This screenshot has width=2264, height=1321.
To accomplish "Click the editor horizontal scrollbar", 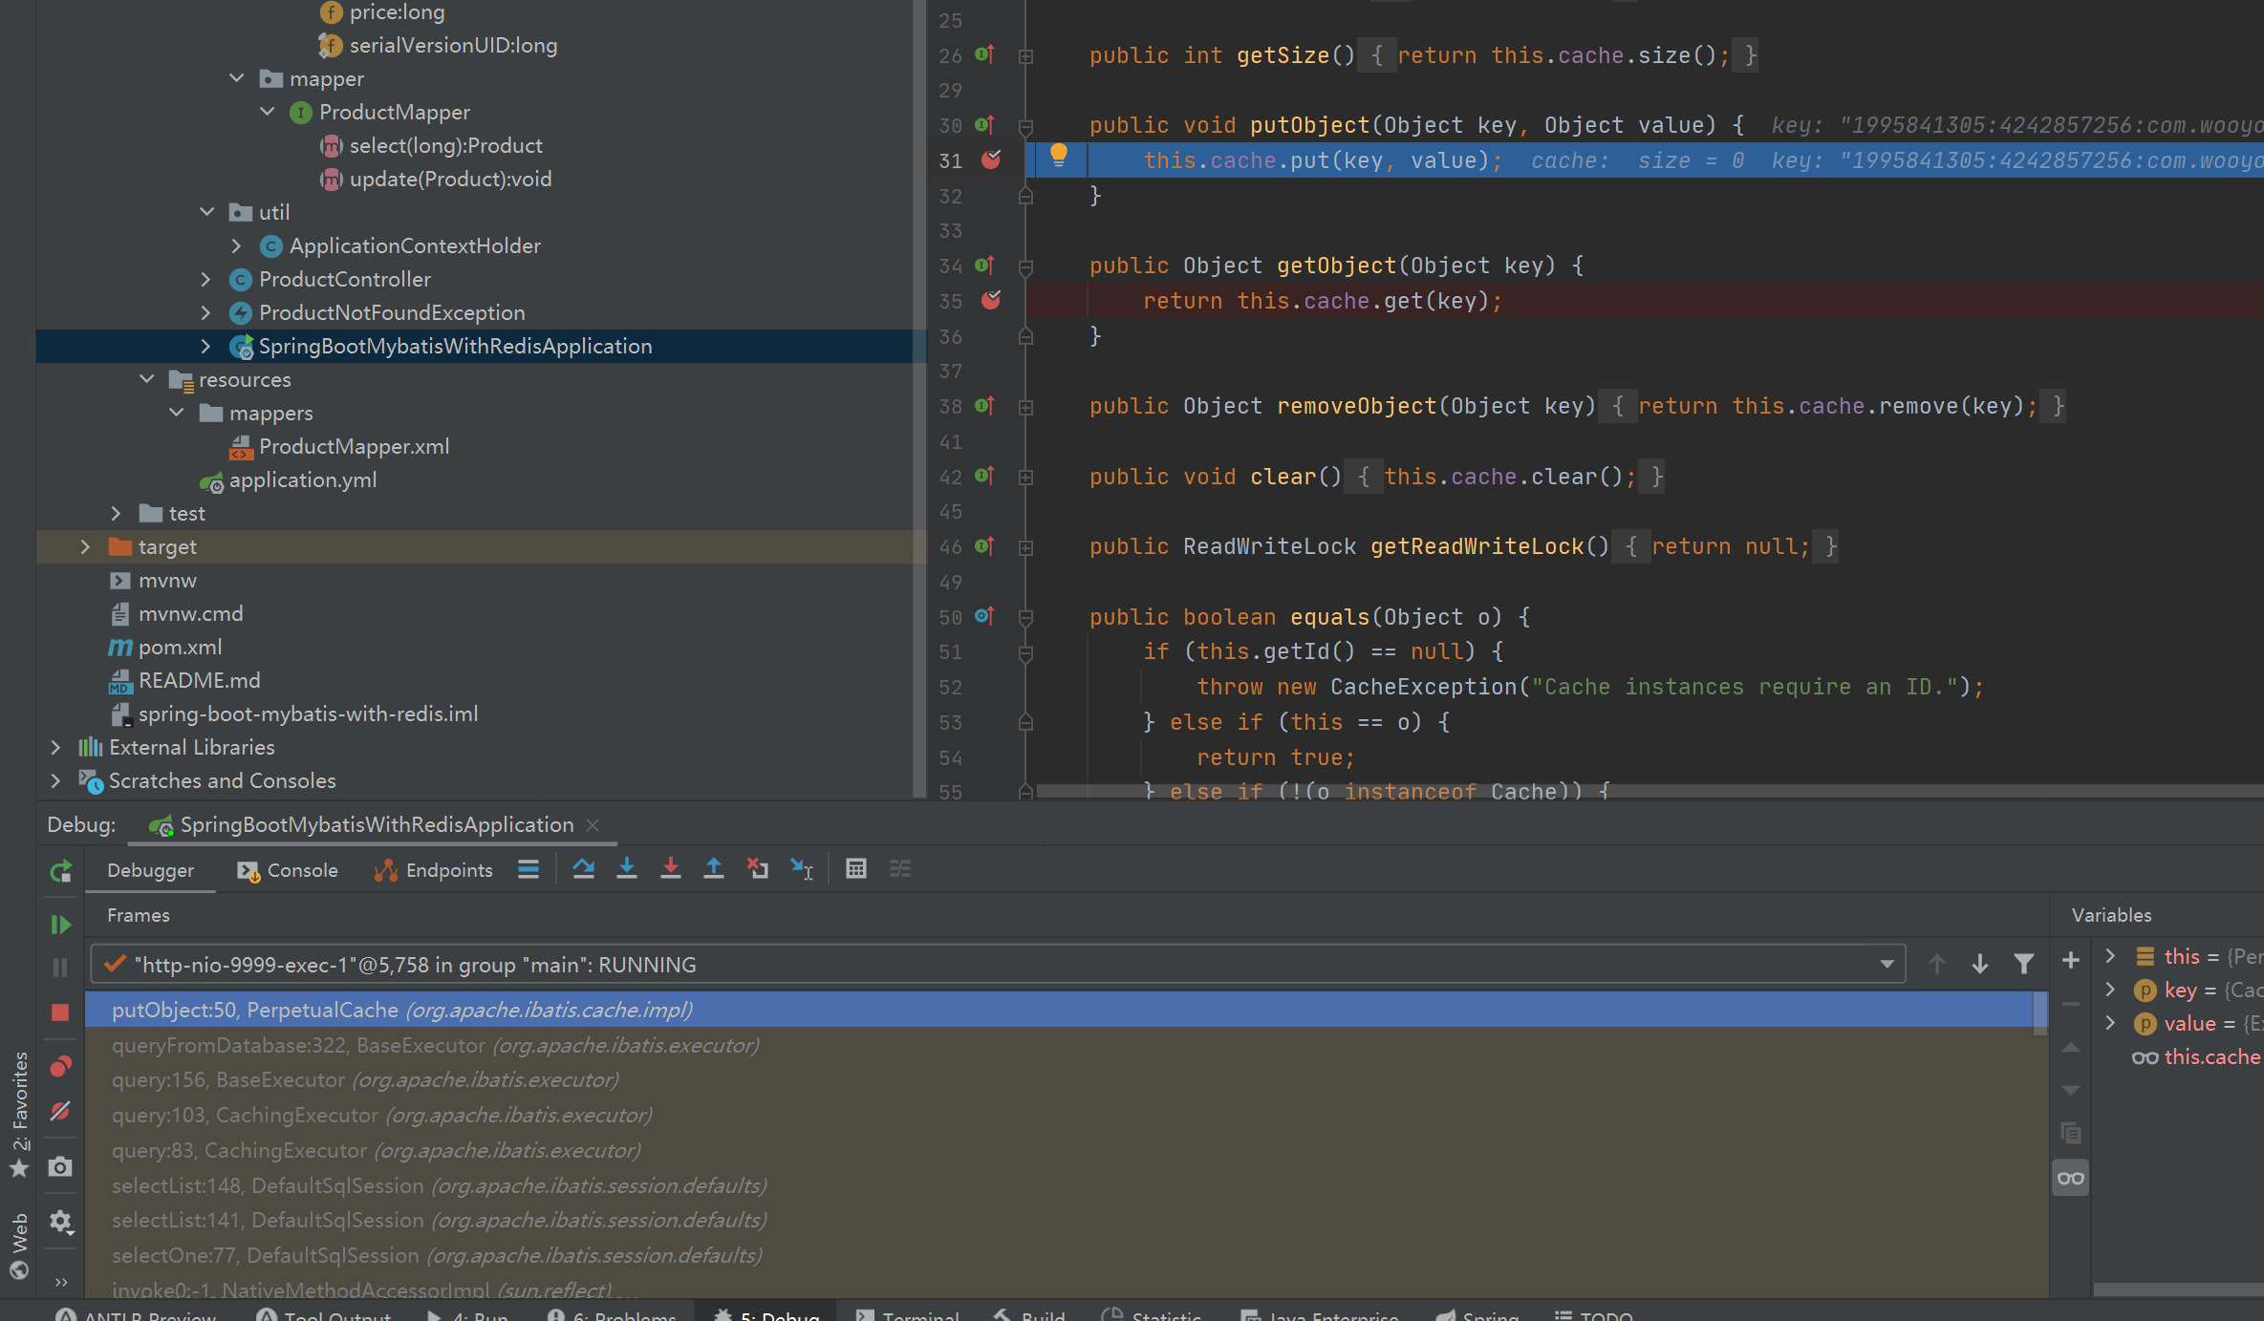I will [x=1625, y=791].
